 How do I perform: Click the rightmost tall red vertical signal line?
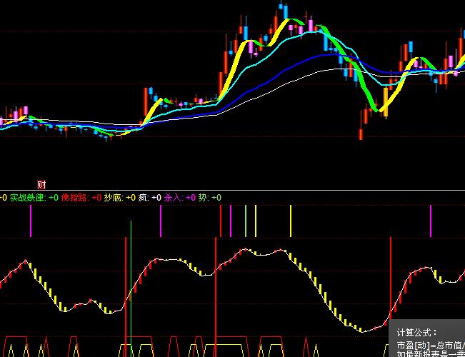391,278
